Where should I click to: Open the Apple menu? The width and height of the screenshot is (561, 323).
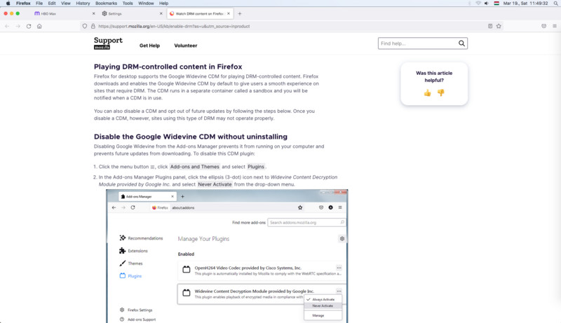(8, 4)
